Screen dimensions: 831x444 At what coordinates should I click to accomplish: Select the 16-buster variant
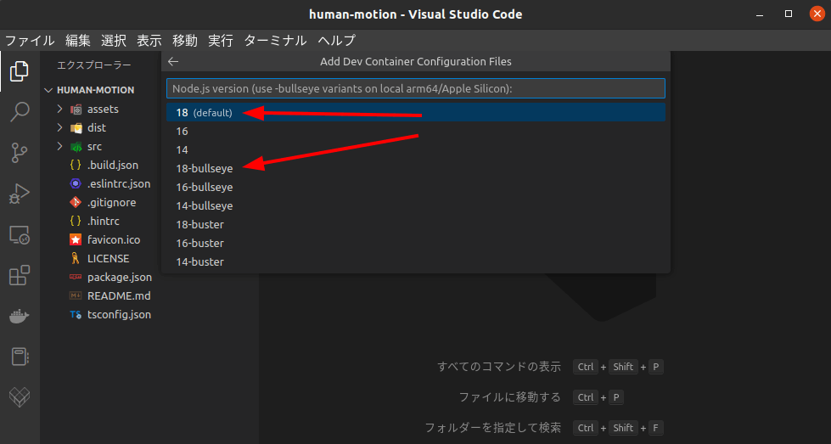coord(416,243)
